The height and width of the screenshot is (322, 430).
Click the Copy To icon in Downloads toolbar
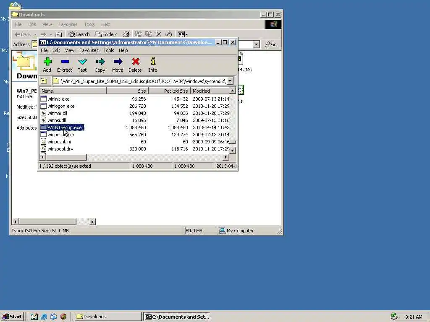point(148,34)
